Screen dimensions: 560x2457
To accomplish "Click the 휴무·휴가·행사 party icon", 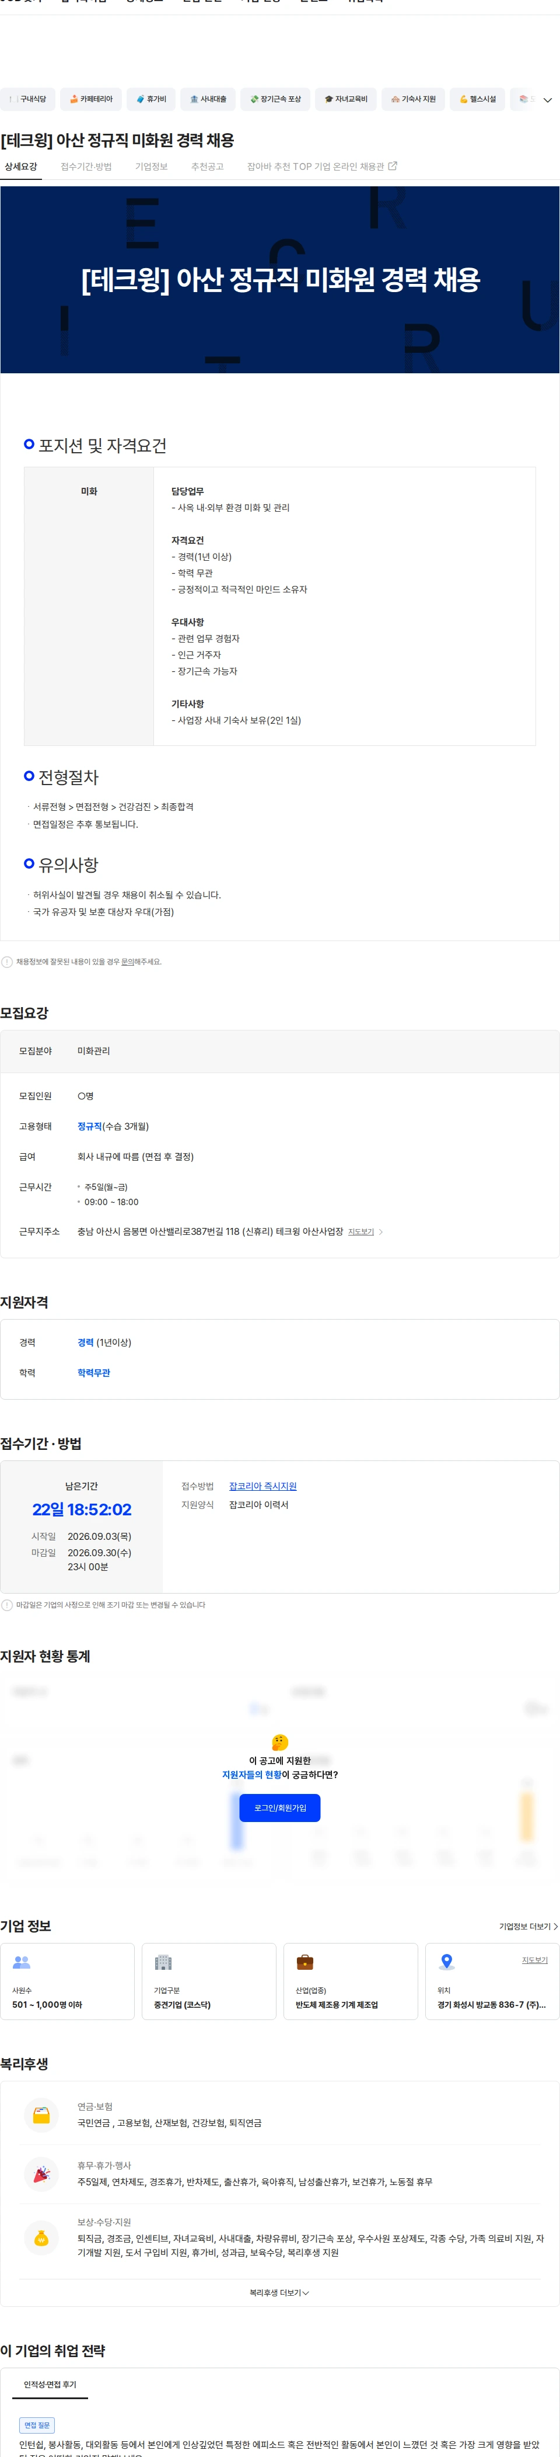I will point(41,2174).
